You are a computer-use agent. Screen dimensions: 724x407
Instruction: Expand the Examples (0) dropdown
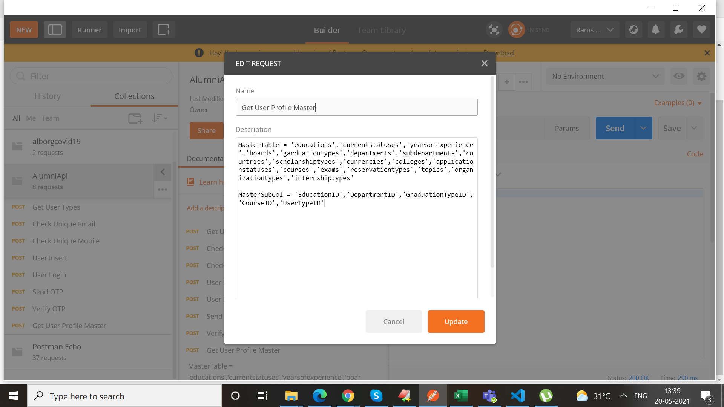tap(678, 103)
